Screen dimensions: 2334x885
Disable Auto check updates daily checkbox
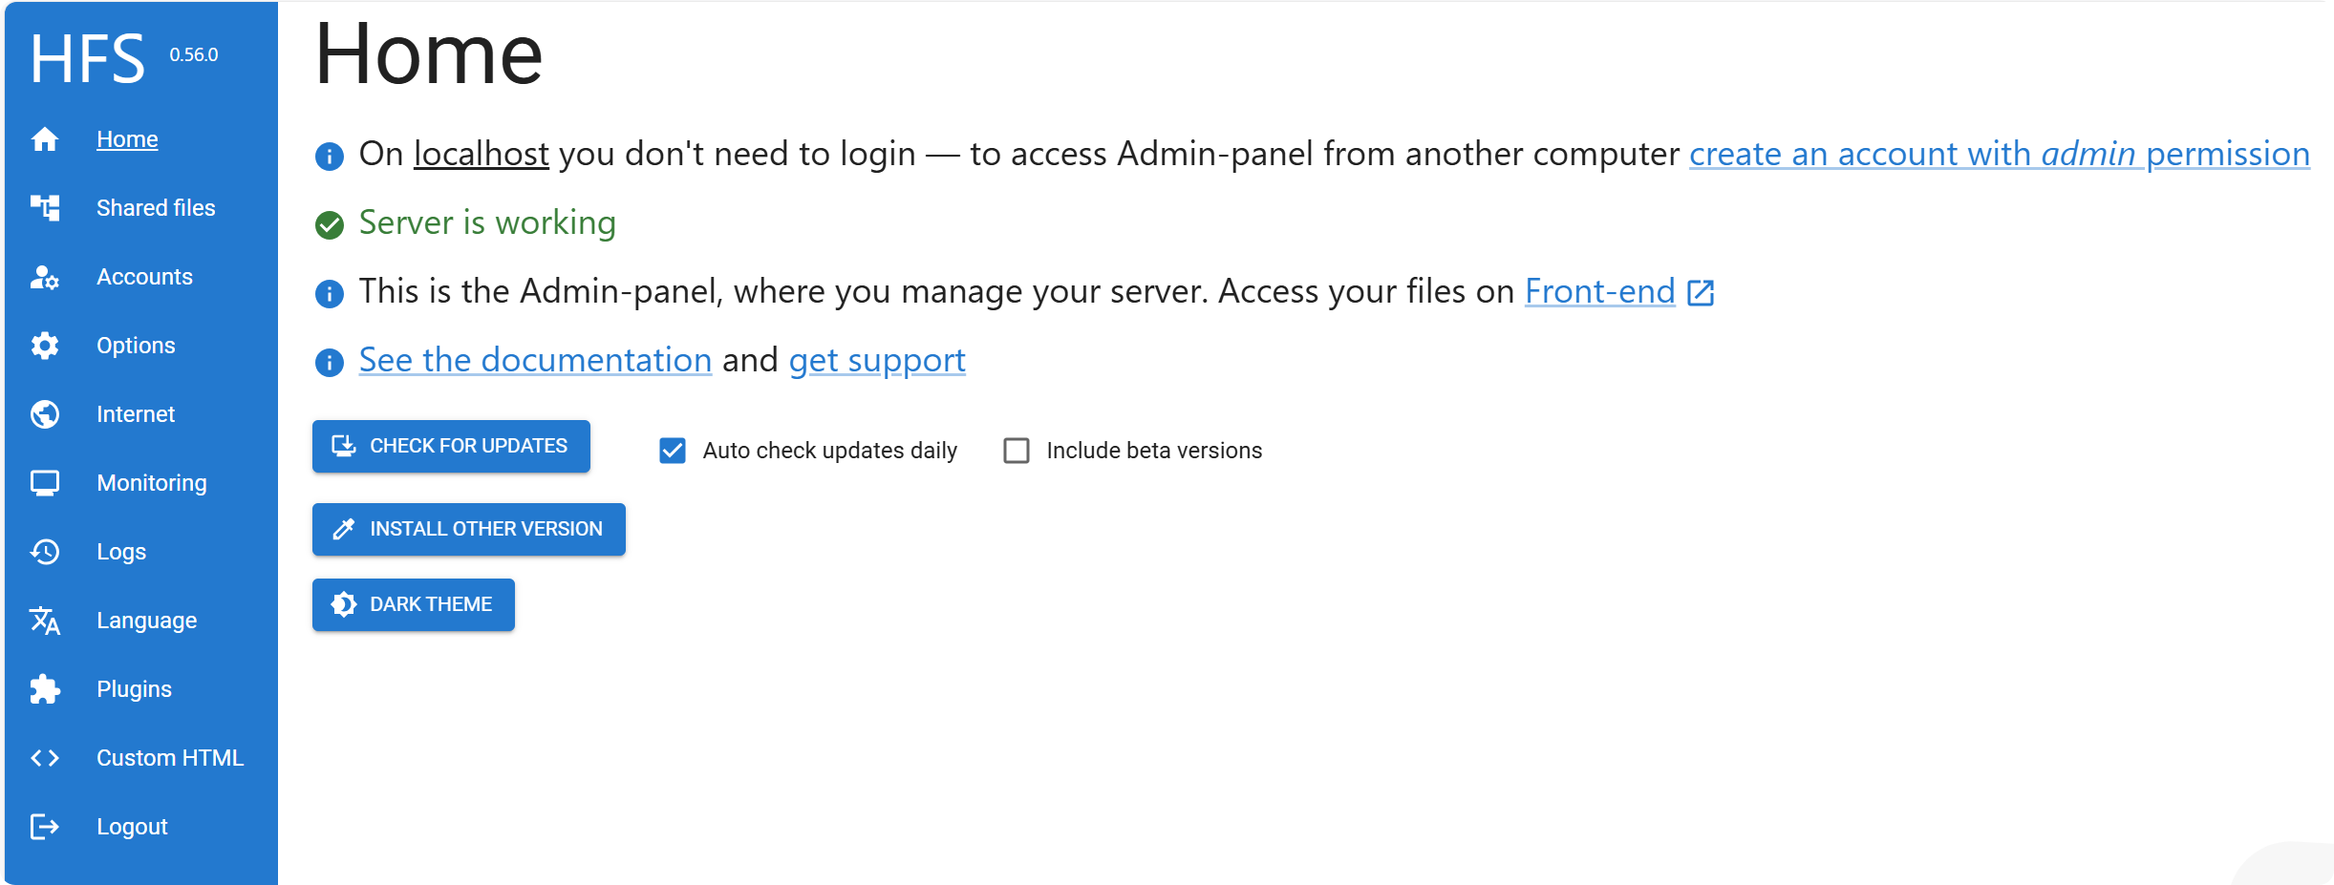[x=673, y=451]
